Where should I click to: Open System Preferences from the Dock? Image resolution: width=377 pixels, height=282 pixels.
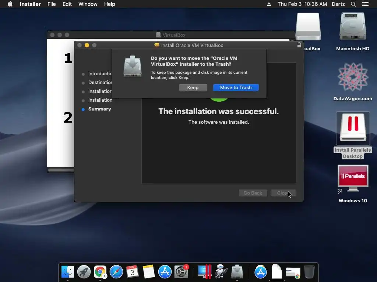point(181,272)
